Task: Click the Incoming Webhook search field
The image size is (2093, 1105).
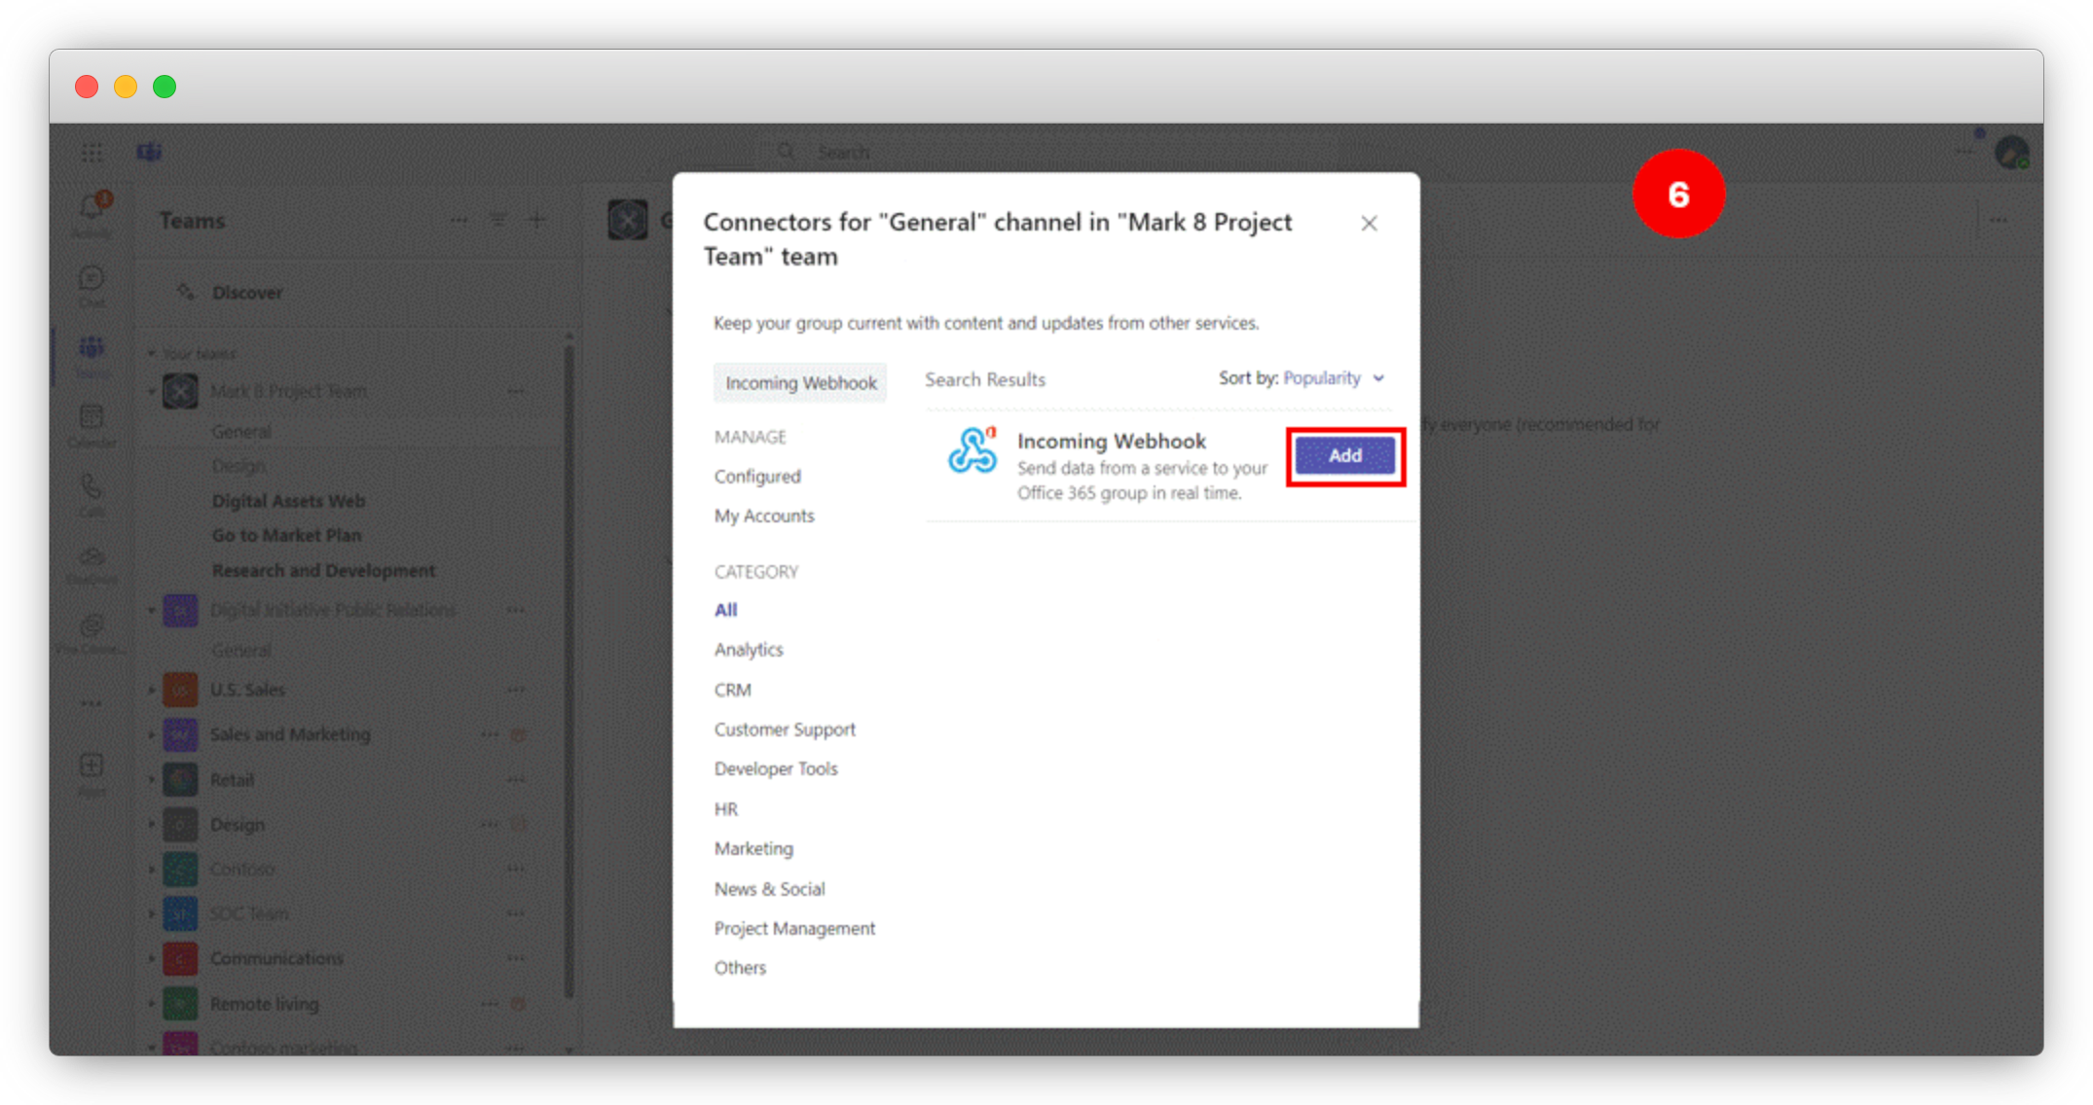Action: coord(800,383)
